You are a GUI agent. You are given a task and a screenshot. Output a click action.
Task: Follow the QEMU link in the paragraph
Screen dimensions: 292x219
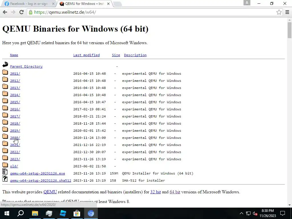(x=50, y=192)
